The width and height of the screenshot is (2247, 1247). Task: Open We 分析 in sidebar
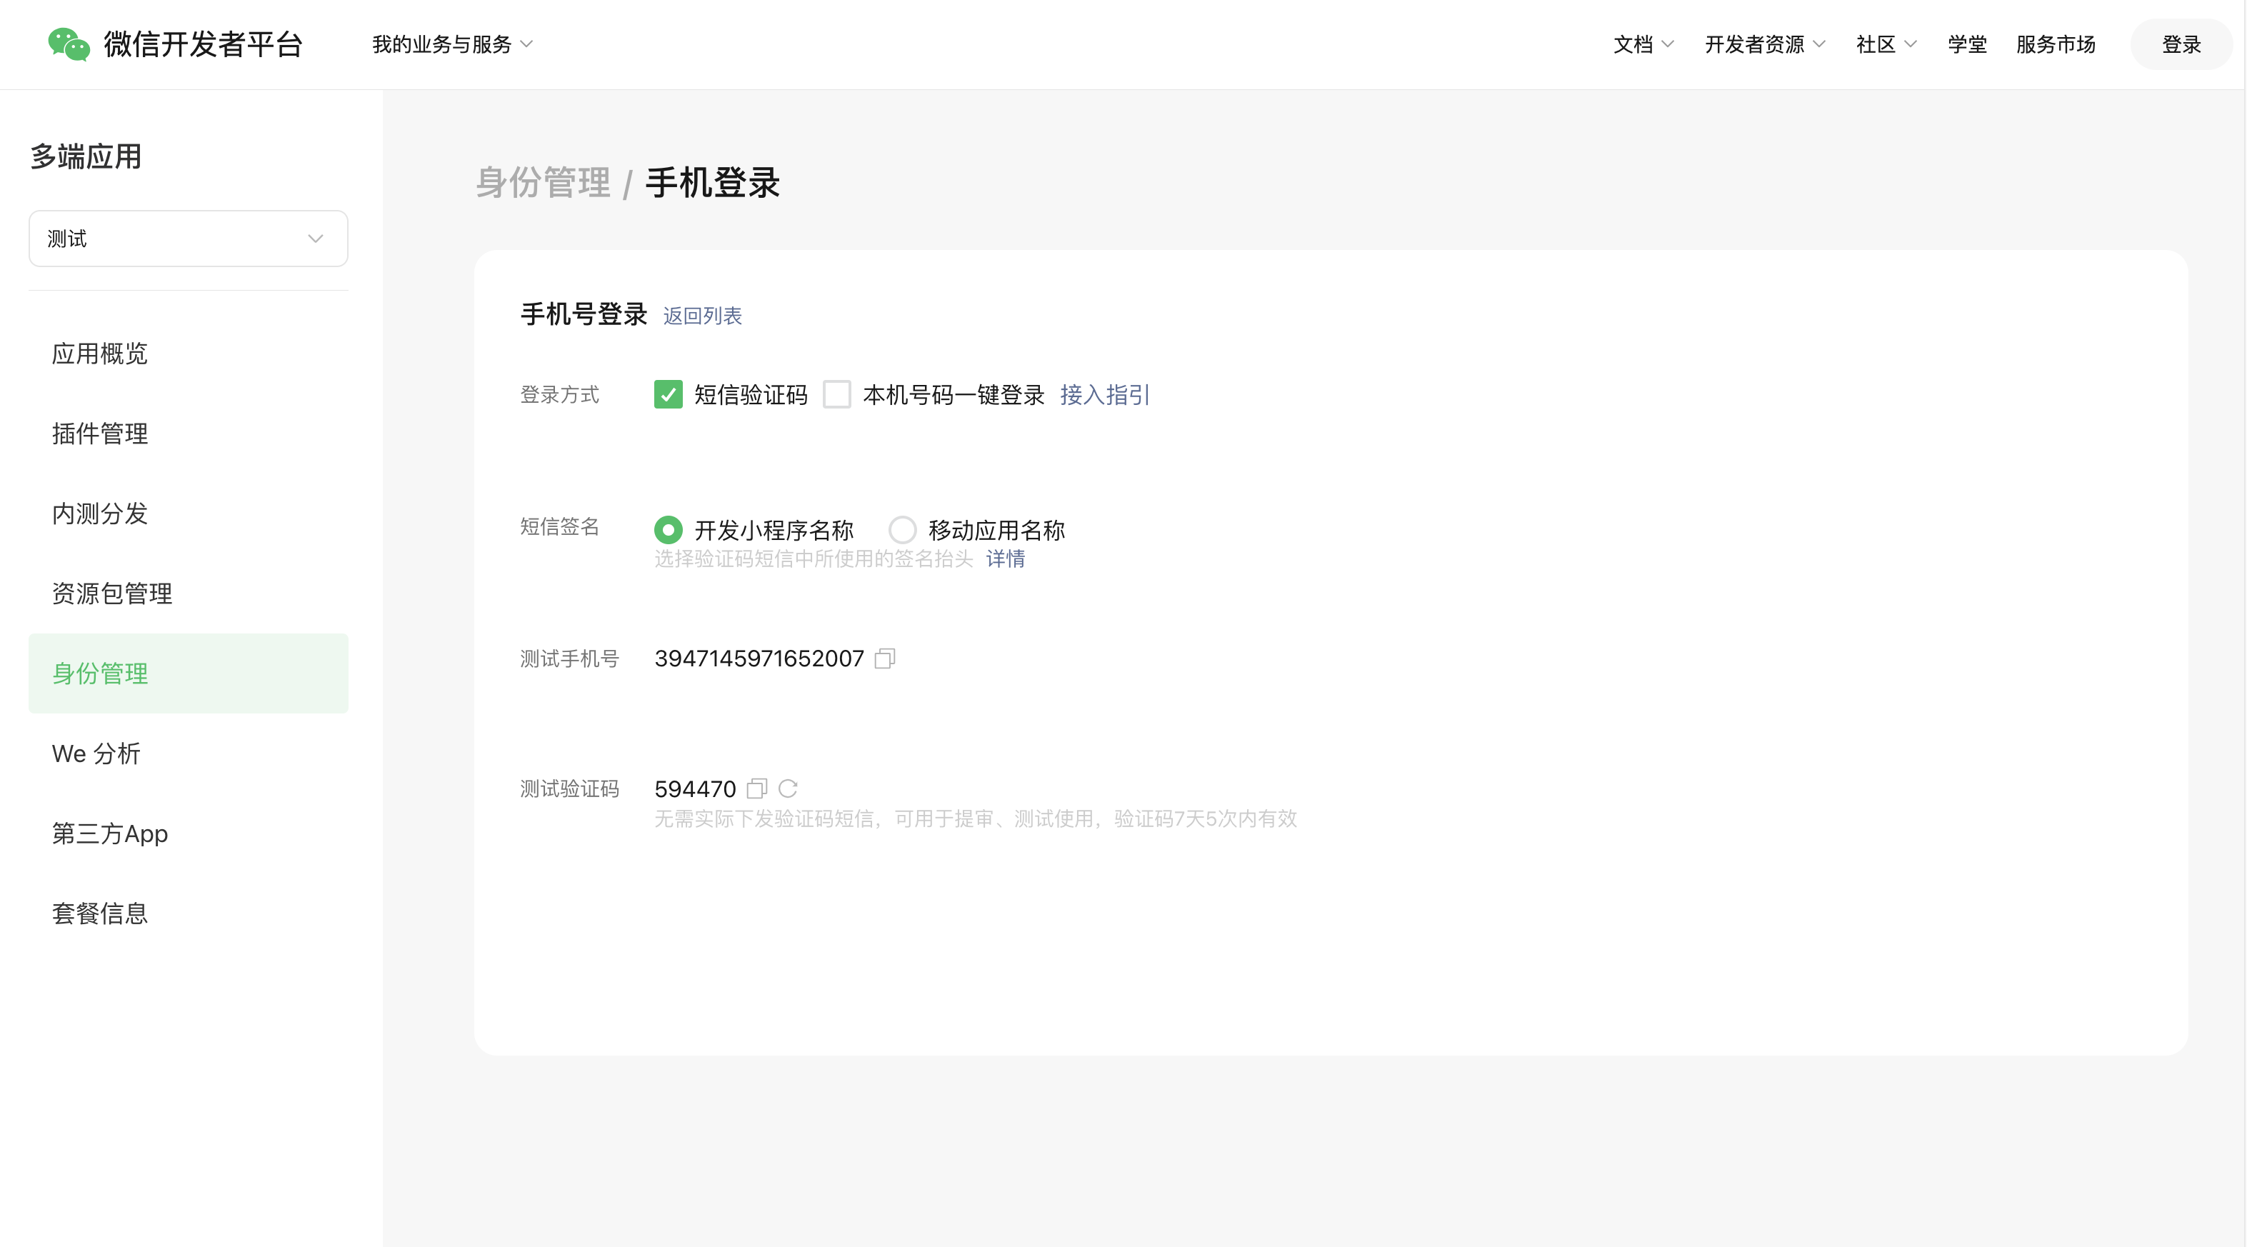click(189, 753)
